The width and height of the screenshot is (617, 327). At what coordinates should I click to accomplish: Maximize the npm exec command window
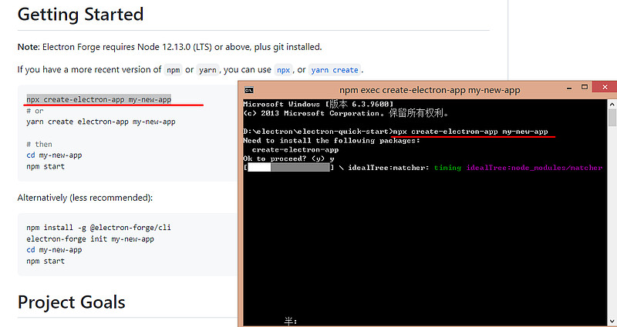585,87
